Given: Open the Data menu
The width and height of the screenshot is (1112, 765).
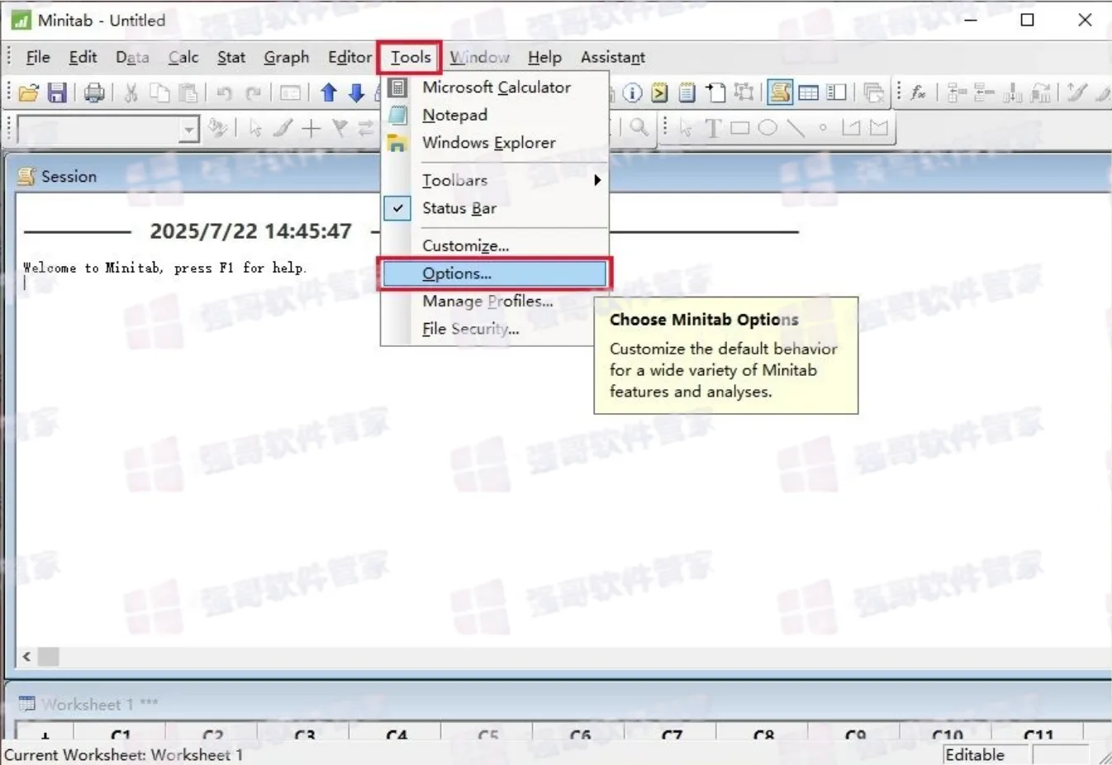Looking at the screenshot, I should click(x=132, y=57).
